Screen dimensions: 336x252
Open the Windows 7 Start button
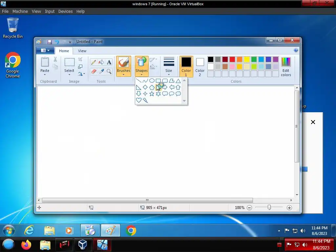tap(9, 231)
